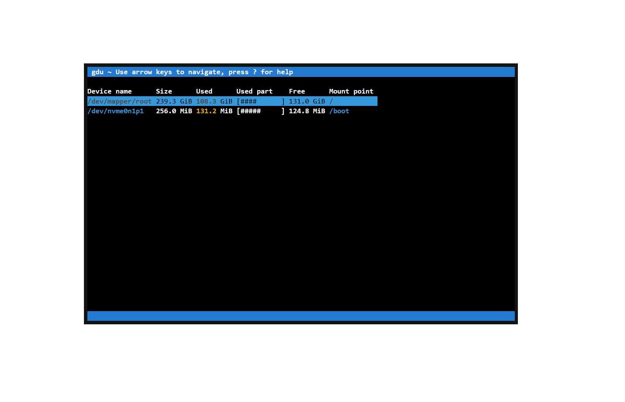
Task: Select the /dev/nvme0n1p1 device row
Action: tap(116, 111)
